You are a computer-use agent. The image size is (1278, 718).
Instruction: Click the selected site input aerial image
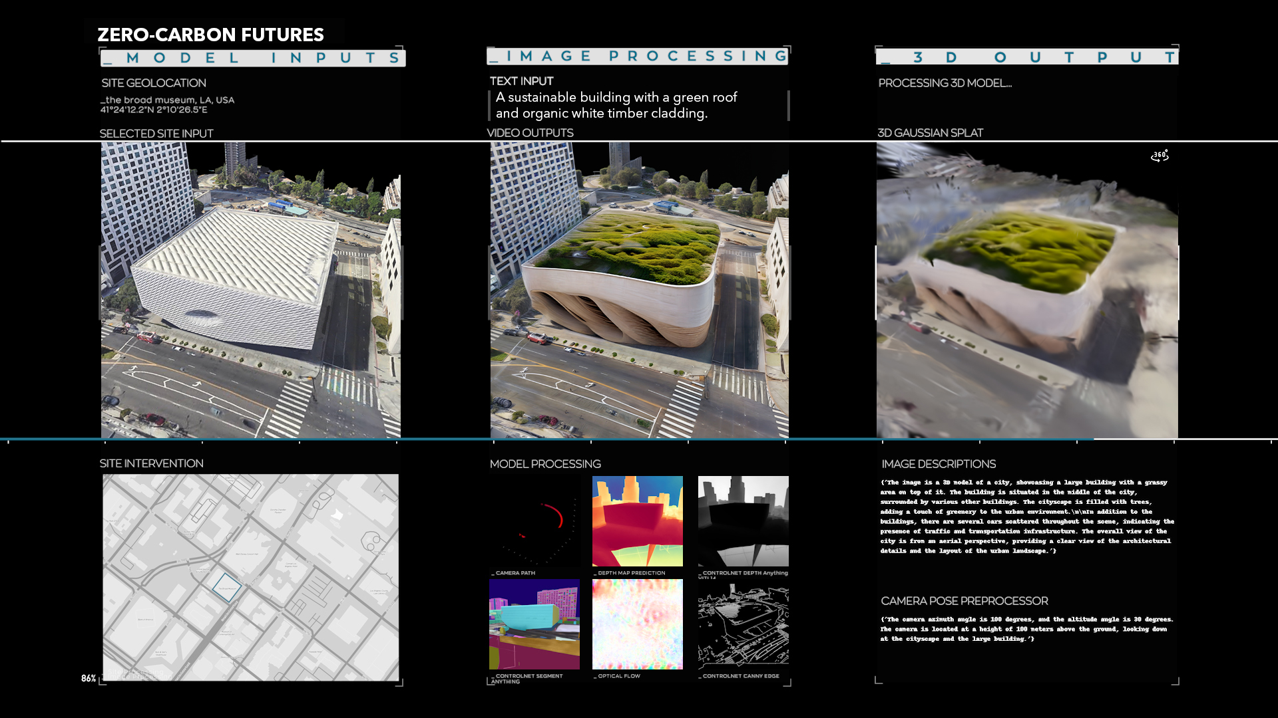tap(250, 290)
